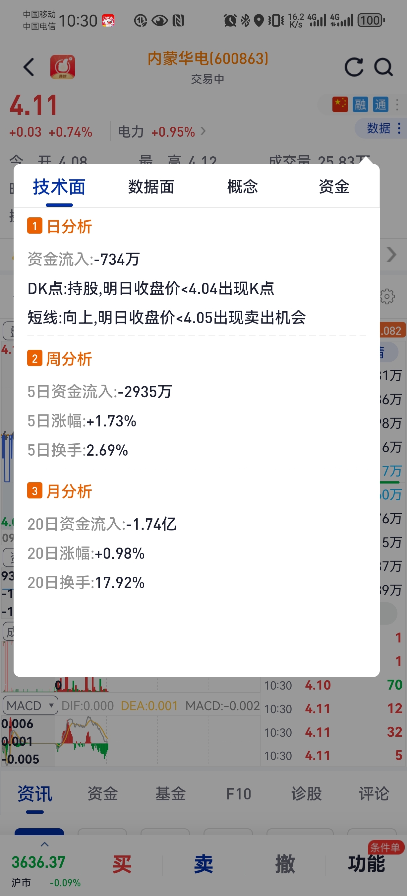Tap the blue 卖 sell button

pos(203,864)
